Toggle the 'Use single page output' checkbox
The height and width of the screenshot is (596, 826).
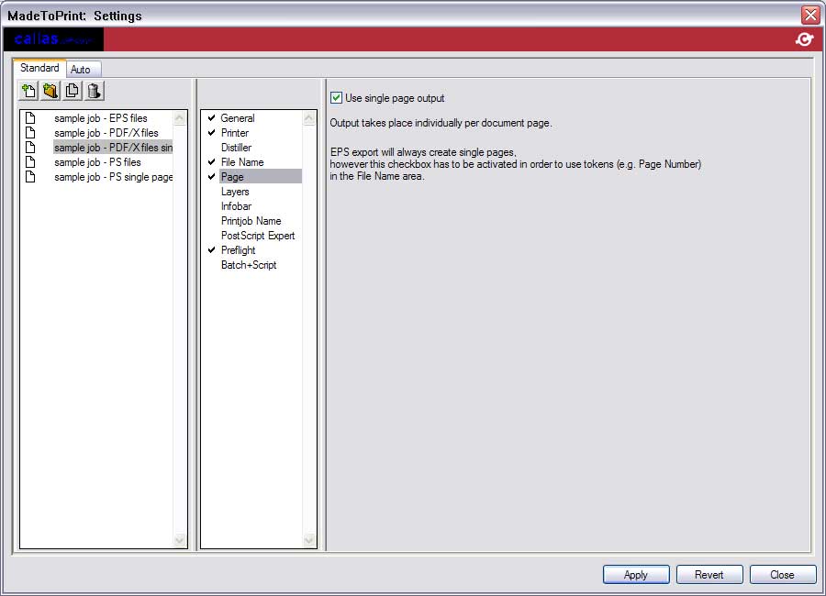336,98
